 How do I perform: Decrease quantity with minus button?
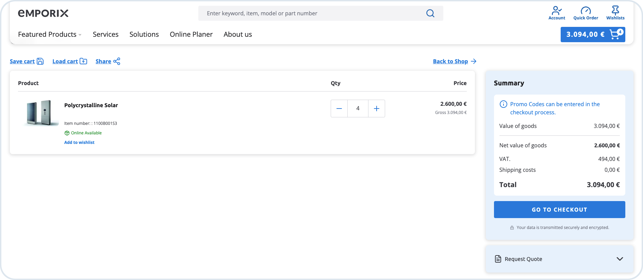pyautogui.click(x=339, y=109)
